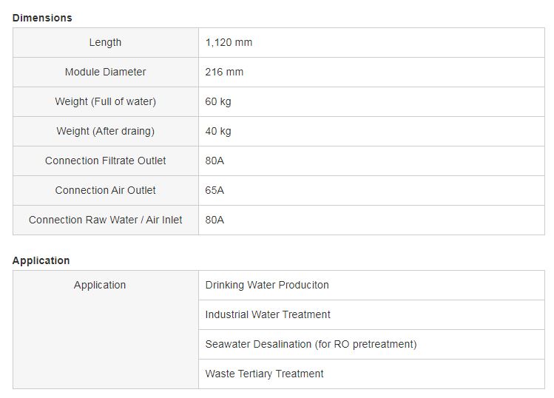Click the 80A raw water inlet value
The width and height of the screenshot is (554, 398).
(x=214, y=220)
